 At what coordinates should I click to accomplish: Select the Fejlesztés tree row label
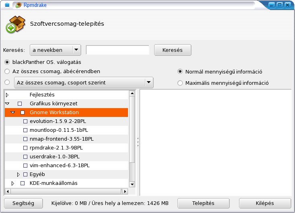42,95
